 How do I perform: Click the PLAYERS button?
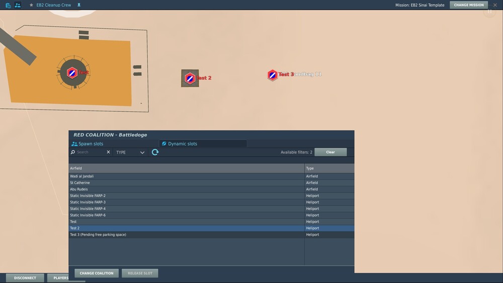click(61, 278)
